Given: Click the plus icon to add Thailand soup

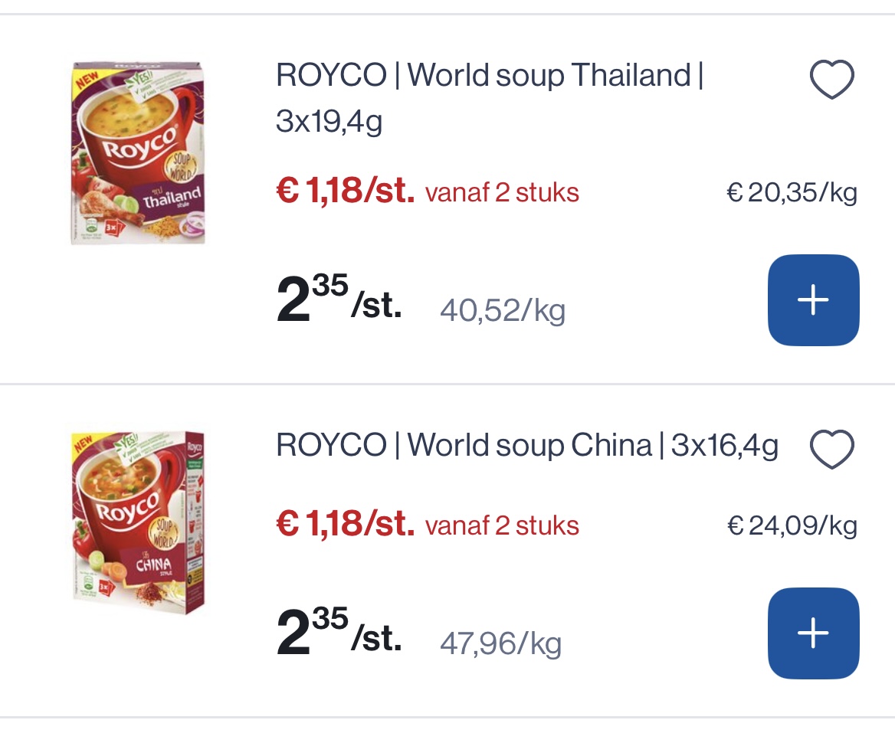Looking at the screenshot, I should tap(813, 299).
